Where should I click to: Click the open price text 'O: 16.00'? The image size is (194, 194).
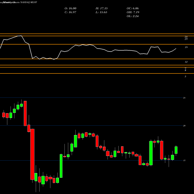pyautogui.click(x=70, y=9)
